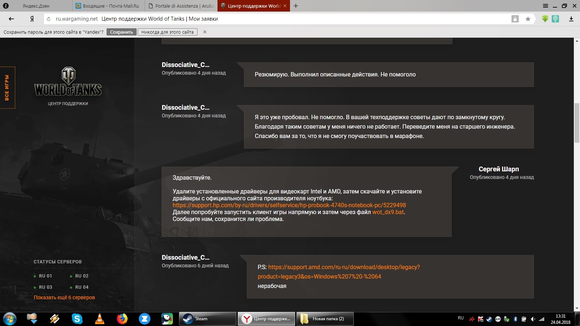Close the World of Tanks support tab
Screen dimensions: 580x326
click(285, 6)
